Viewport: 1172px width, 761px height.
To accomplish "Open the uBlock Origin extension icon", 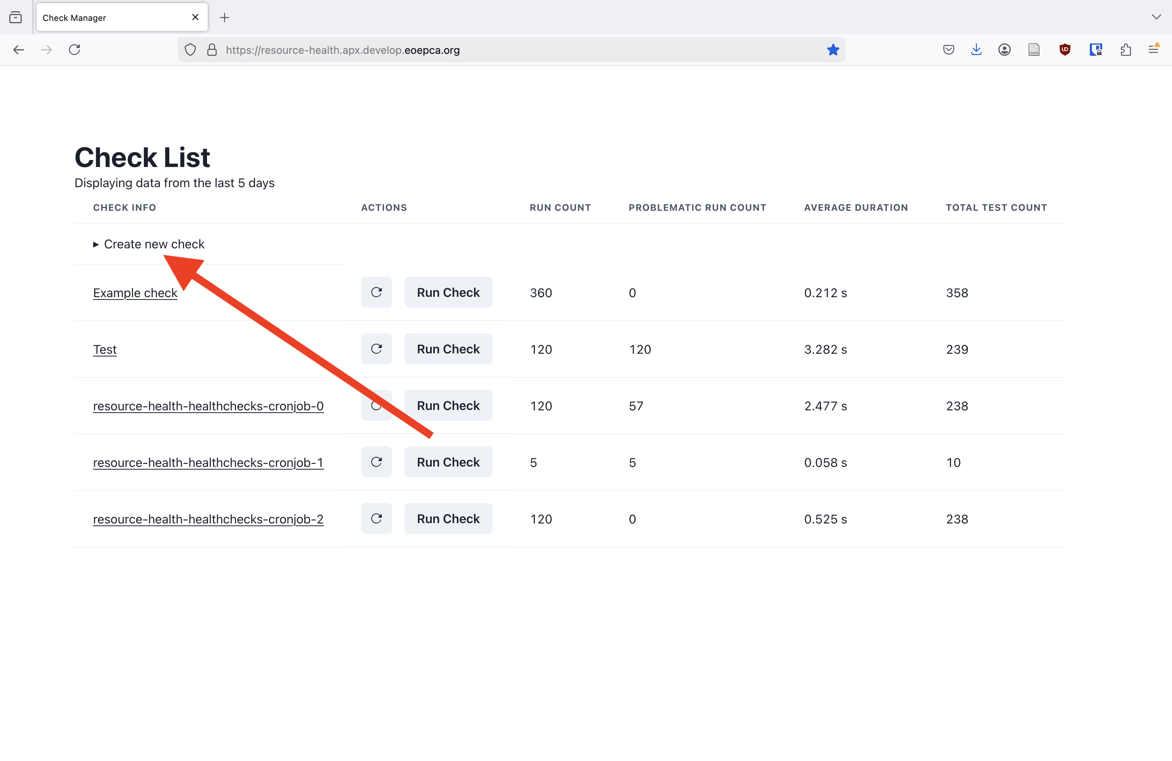I will pos(1065,50).
